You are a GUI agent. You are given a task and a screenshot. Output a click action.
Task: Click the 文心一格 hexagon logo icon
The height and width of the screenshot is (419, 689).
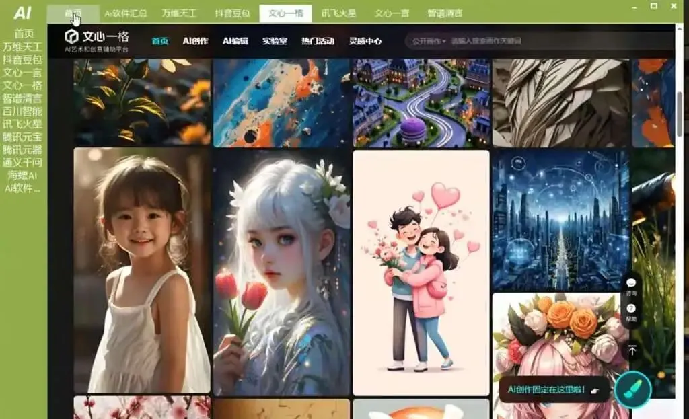point(71,36)
